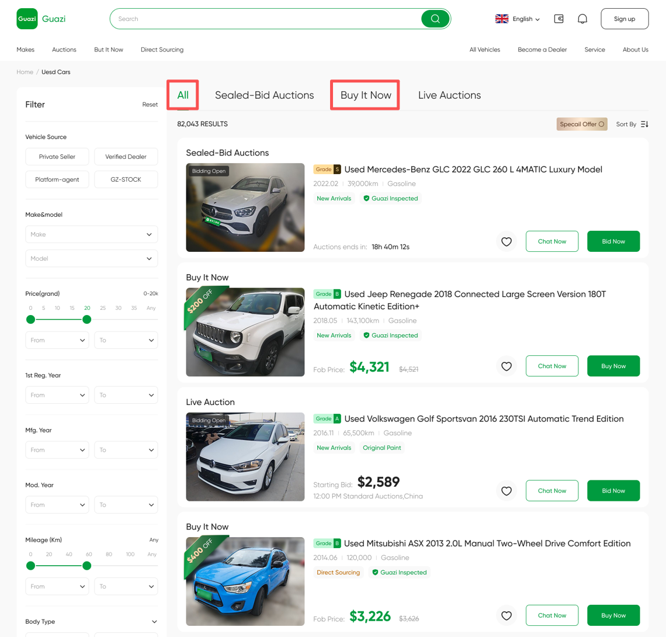Click the Sign up button

pos(624,19)
